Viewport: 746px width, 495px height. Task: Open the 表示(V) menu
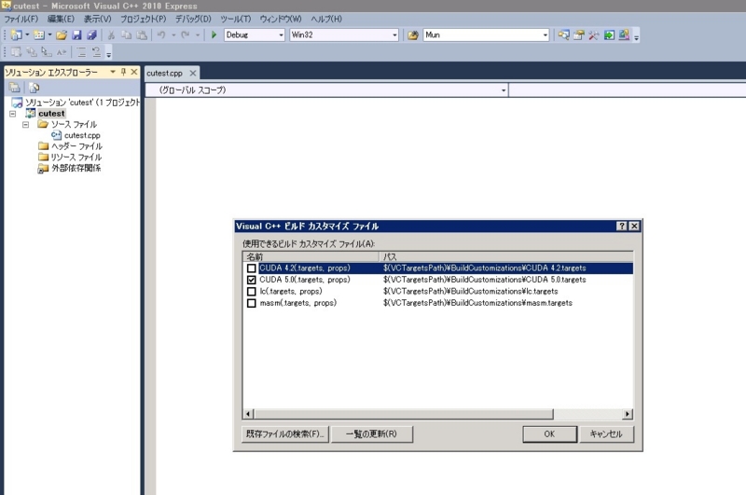click(x=98, y=19)
